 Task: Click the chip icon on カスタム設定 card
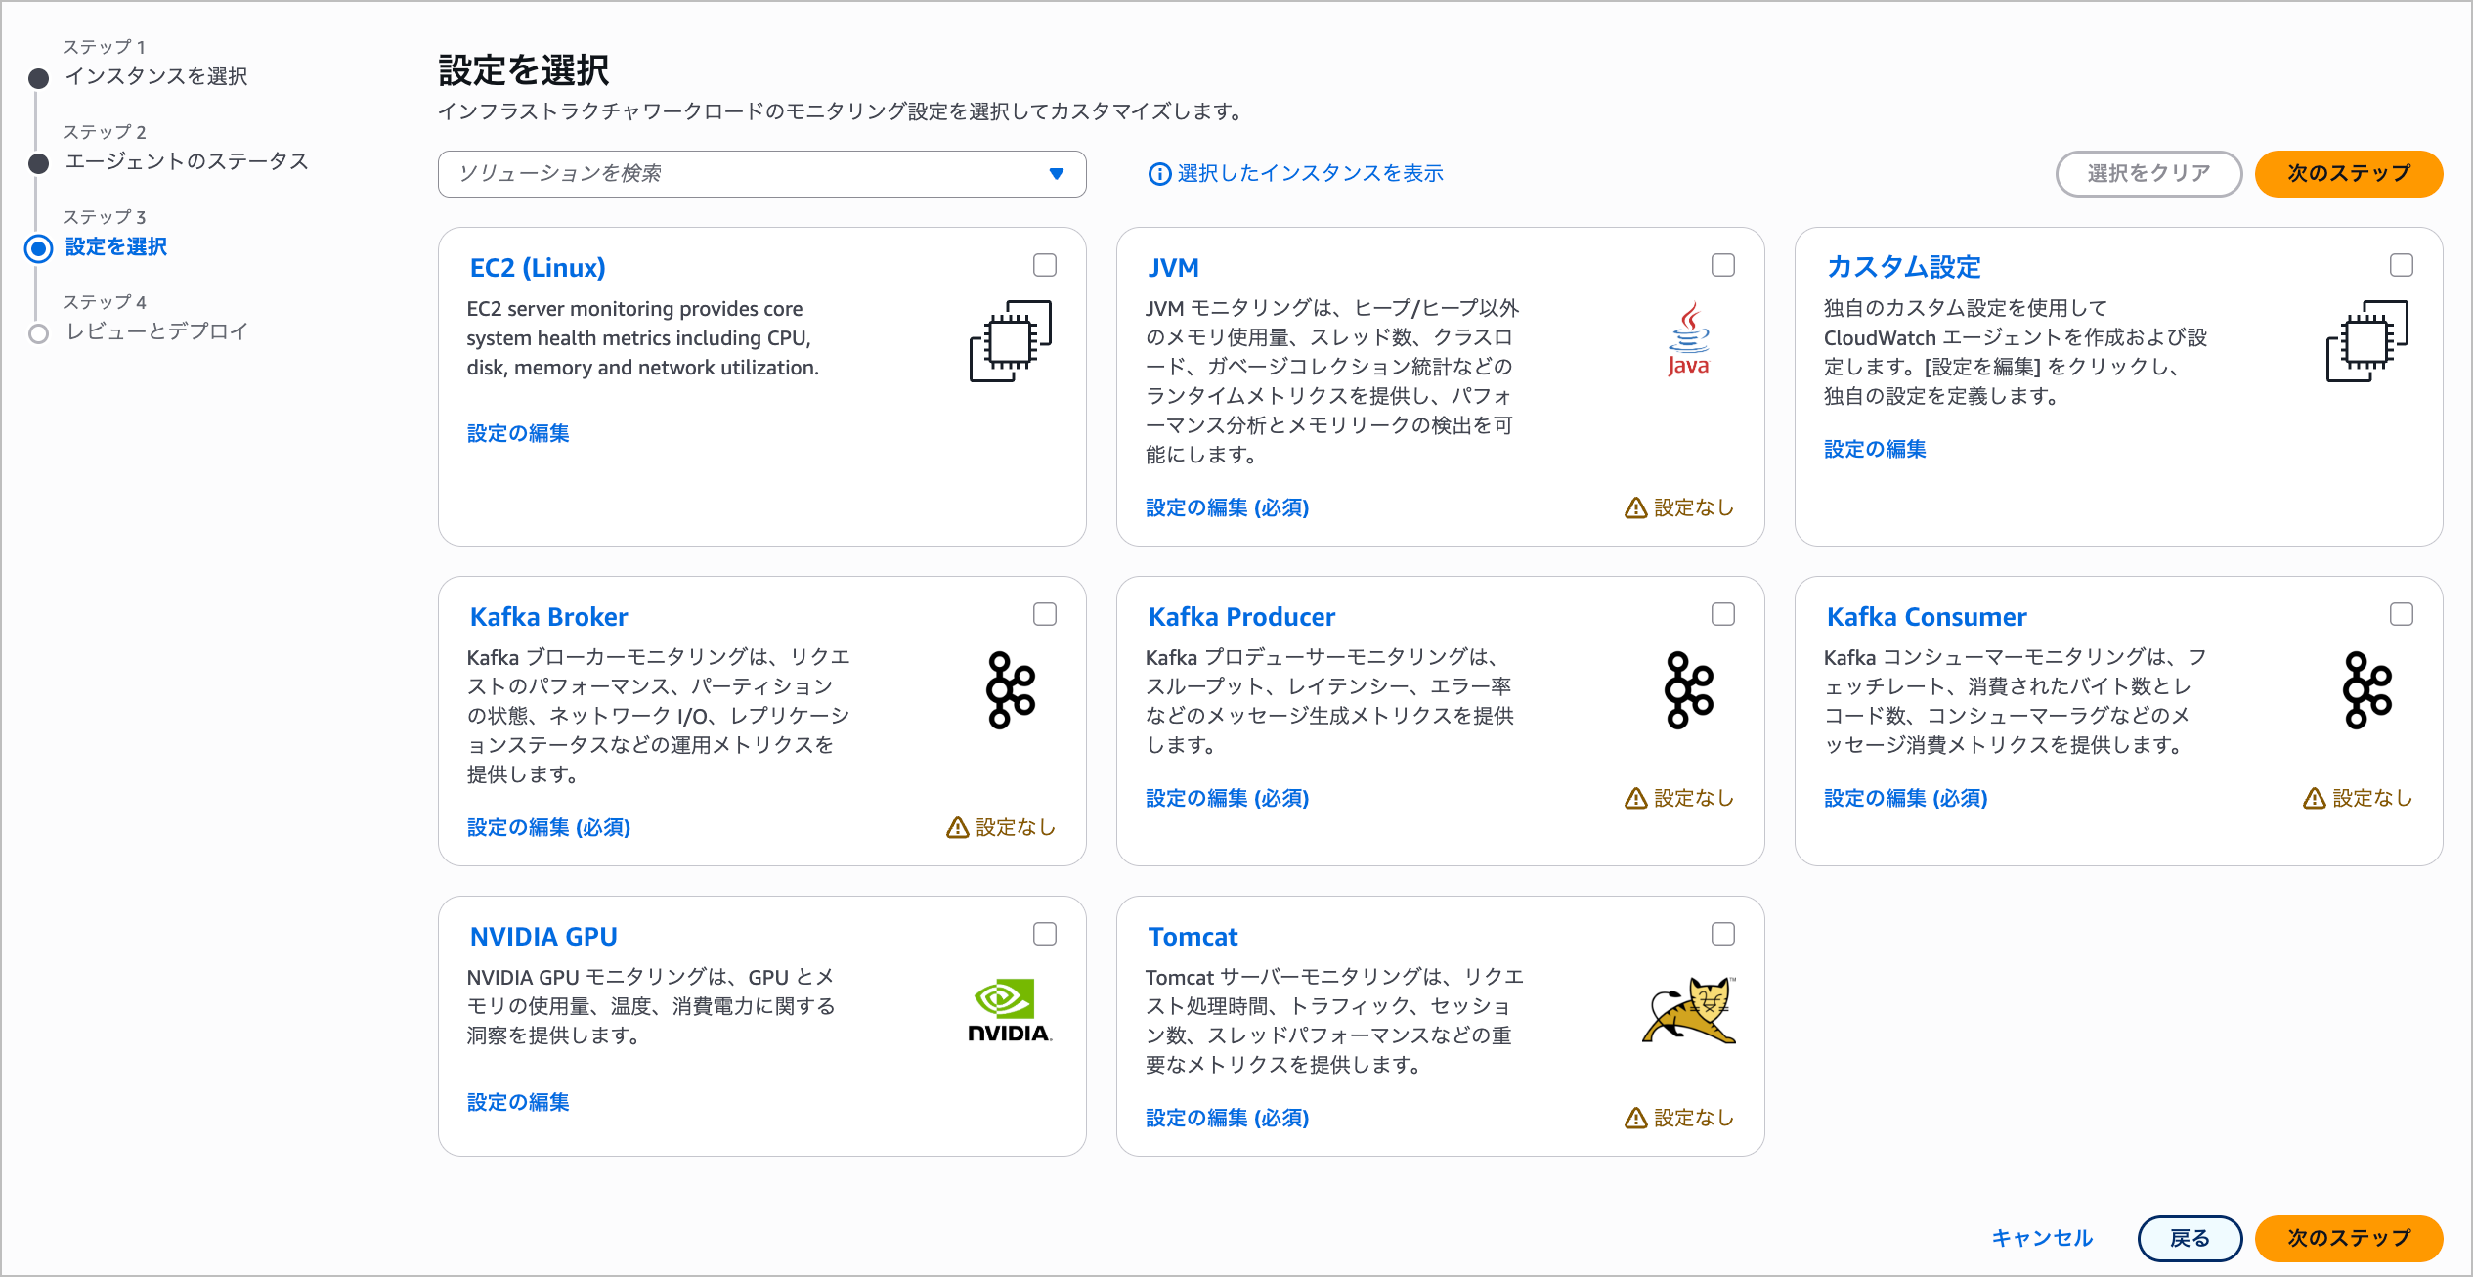click(x=2365, y=342)
